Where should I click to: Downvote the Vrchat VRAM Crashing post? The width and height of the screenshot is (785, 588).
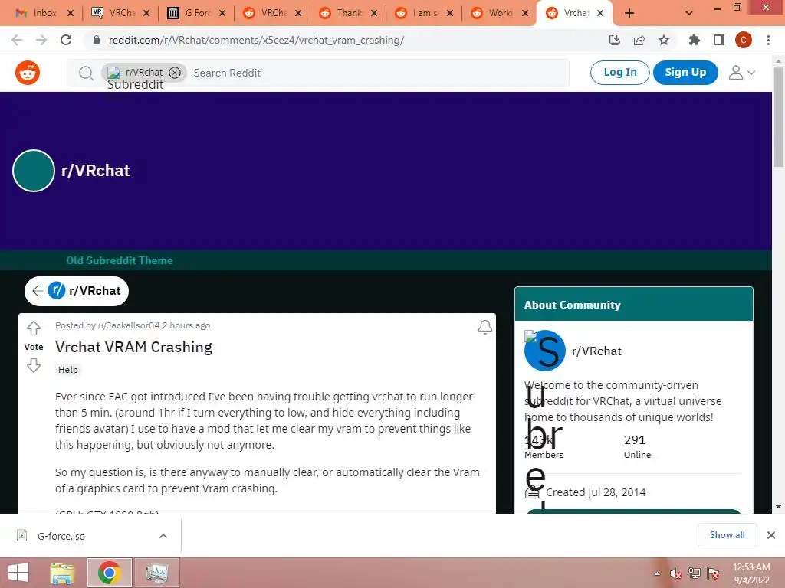(x=34, y=365)
